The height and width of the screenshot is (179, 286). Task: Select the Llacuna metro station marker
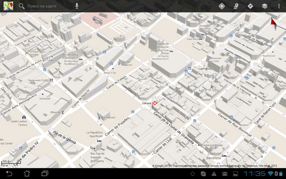tap(154, 103)
